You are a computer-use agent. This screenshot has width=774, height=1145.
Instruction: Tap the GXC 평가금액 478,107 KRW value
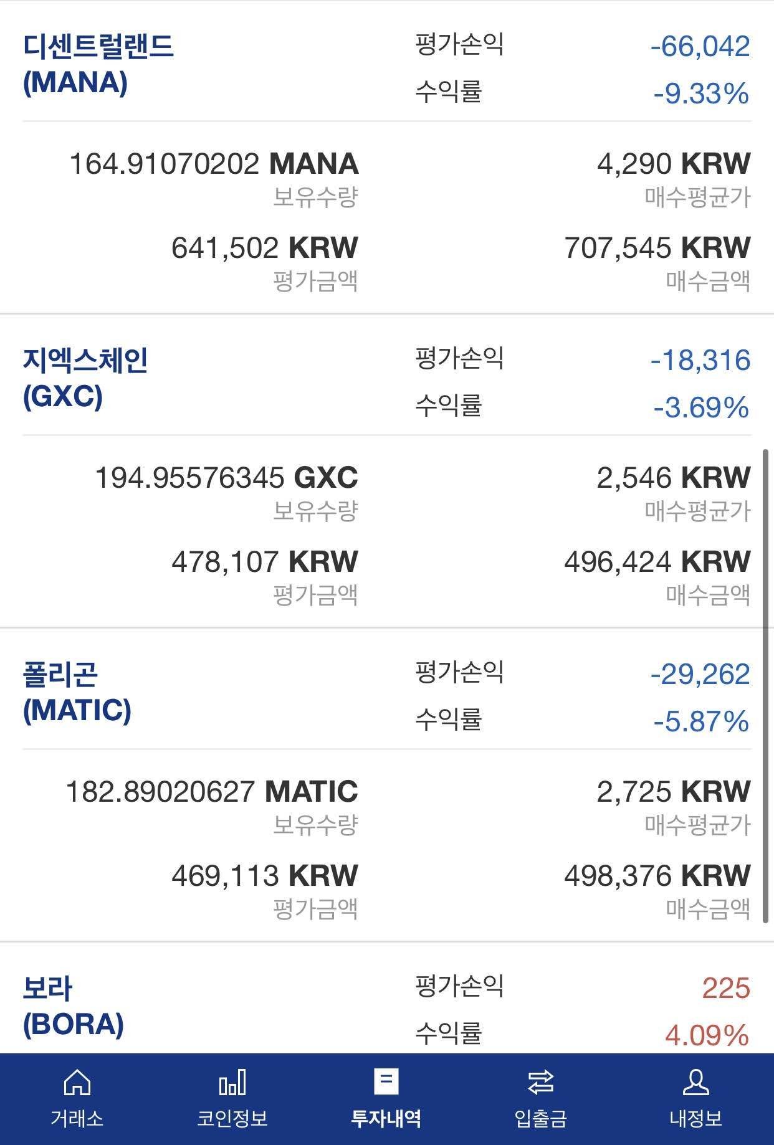tap(264, 562)
